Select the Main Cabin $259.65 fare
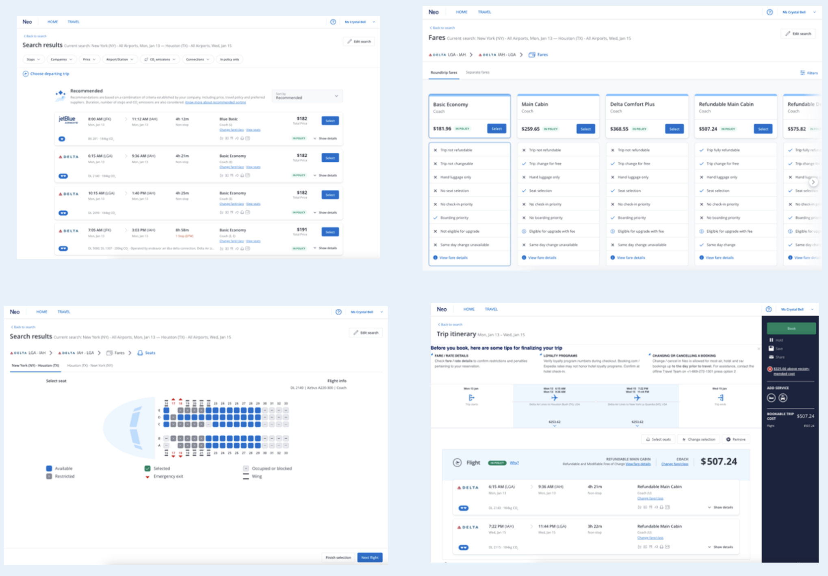The image size is (828, 576). 585,129
